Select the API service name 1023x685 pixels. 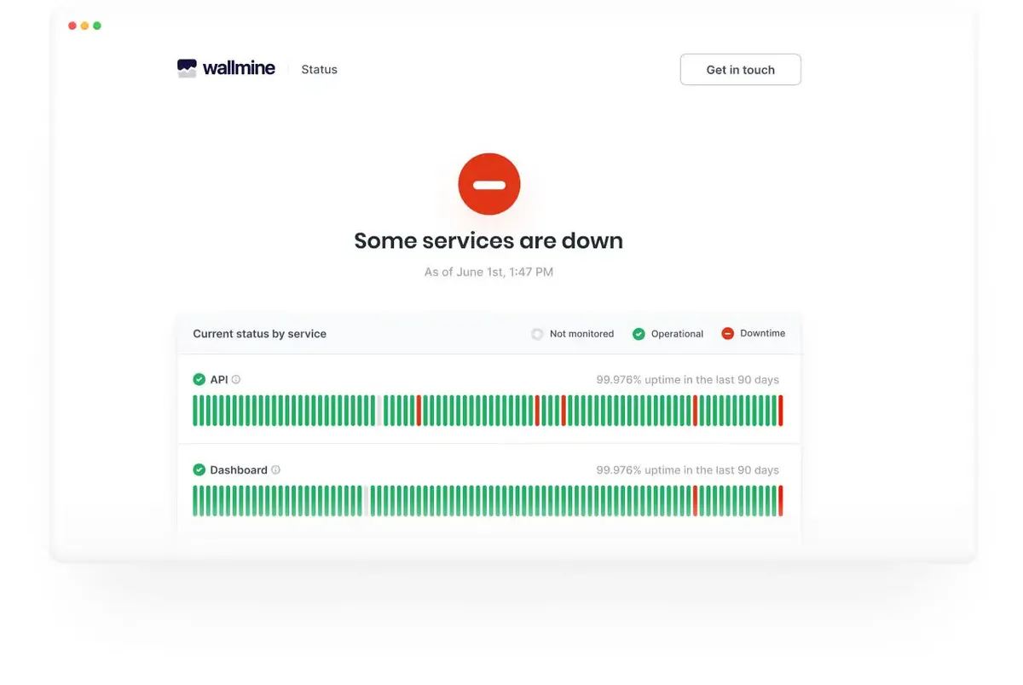click(219, 379)
